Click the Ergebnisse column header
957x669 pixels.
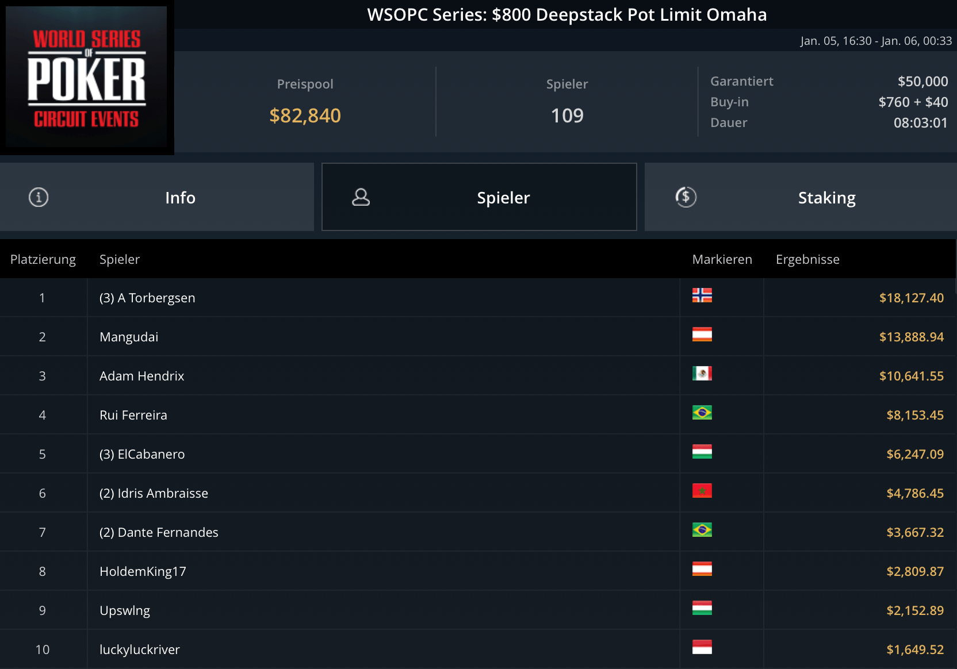pyautogui.click(x=807, y=259)
